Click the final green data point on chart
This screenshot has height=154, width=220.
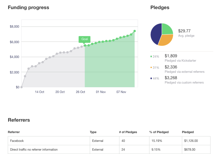[x=135, y=31]
